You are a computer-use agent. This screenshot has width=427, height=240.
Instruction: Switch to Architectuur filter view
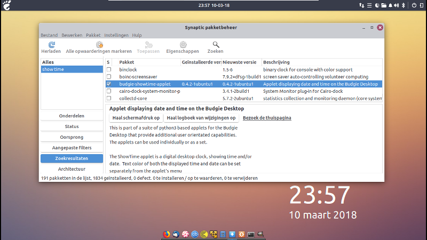[72, 169]
